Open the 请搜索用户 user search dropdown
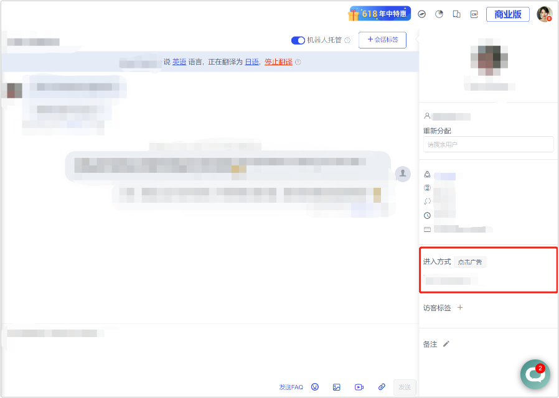Viewport: 559px width, 398px height. tap(488, 144)
